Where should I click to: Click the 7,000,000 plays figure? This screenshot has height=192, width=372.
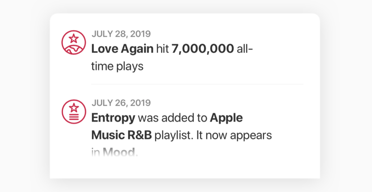coord(203,49)
